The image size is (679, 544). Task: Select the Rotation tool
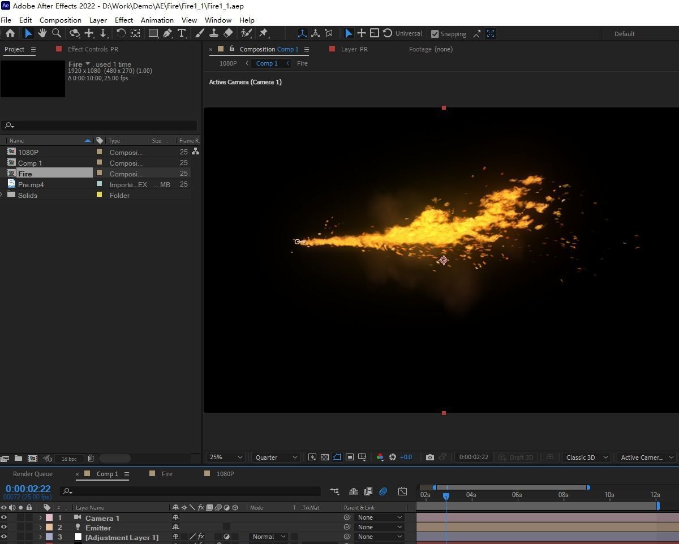click(121, 33)
